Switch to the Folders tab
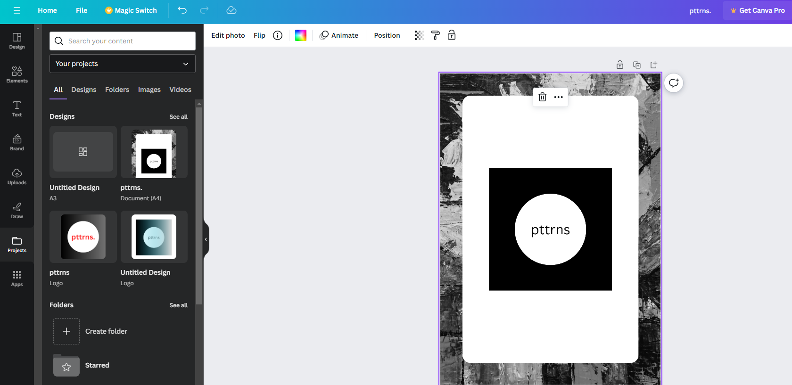This screenshot has width=792, height=385. tap(117, 90)
